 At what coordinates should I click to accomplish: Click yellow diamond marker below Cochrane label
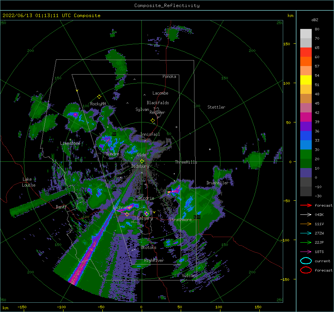point(127,214)
